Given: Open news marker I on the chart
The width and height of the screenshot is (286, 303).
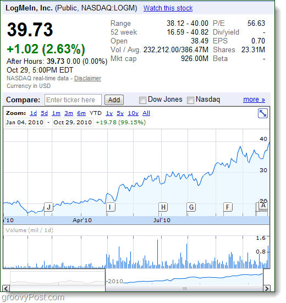Looking at the screenshot, I should coord(111,207).
